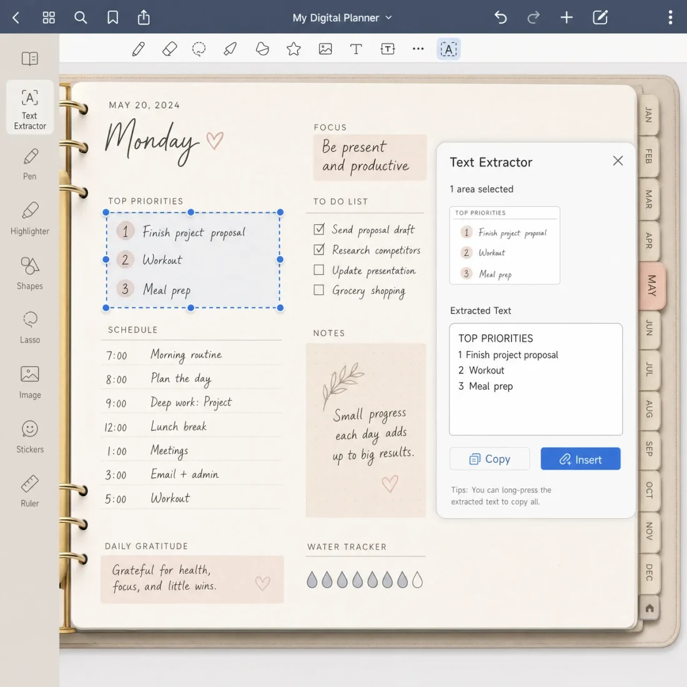Image resolution: width=687 pixels, height=687 pixels.
Task: Go back with the top-left arrow
Action: tap(16, 17)
